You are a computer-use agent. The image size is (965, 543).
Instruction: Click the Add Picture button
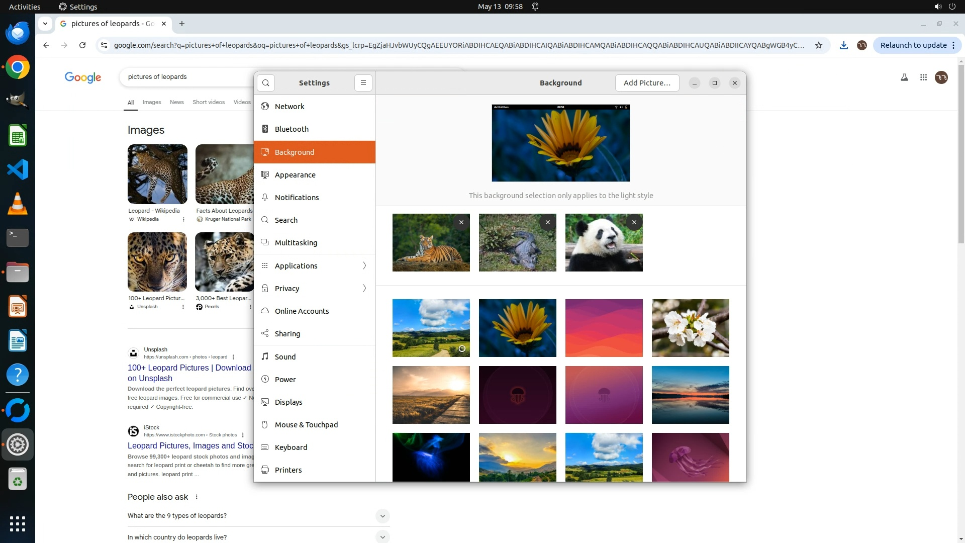pos(647,83)
